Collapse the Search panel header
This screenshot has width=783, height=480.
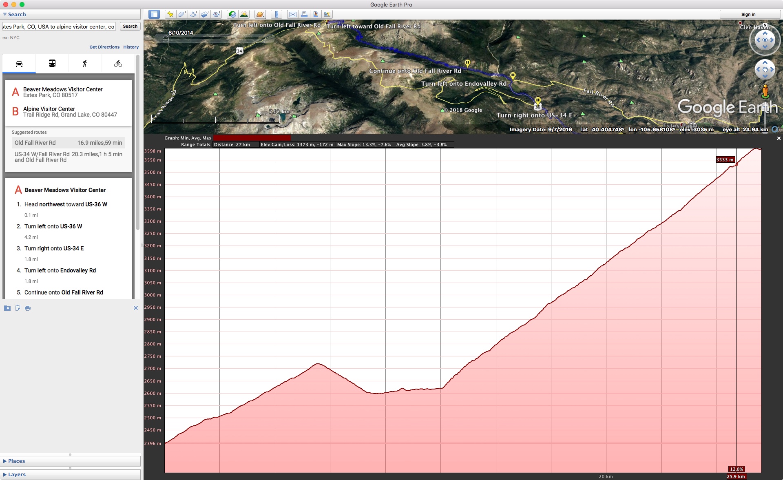[70, 14]
